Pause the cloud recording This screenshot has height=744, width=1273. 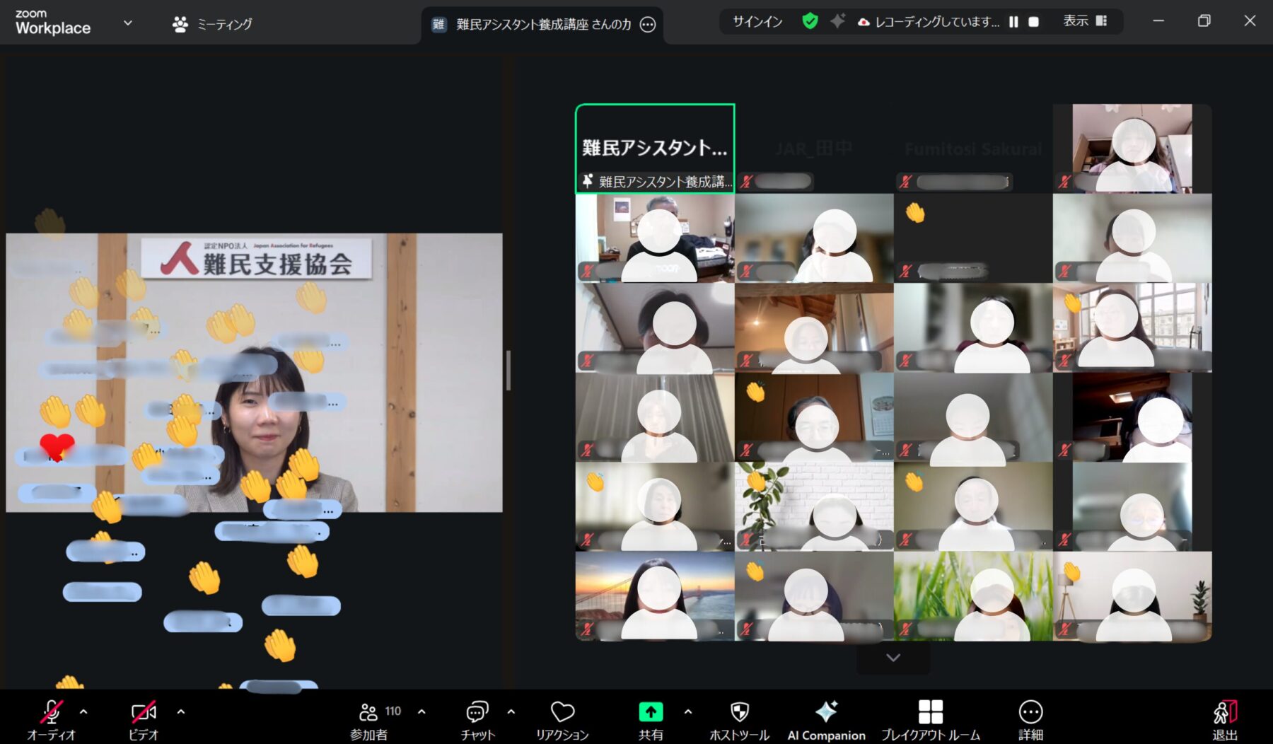pyautogui.click(x=1013, y=22)
